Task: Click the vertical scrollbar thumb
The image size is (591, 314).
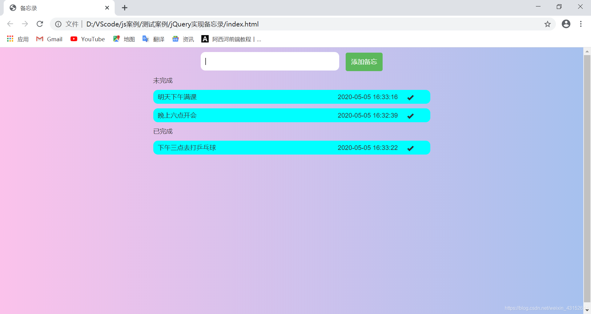Action: coord(587,179)
